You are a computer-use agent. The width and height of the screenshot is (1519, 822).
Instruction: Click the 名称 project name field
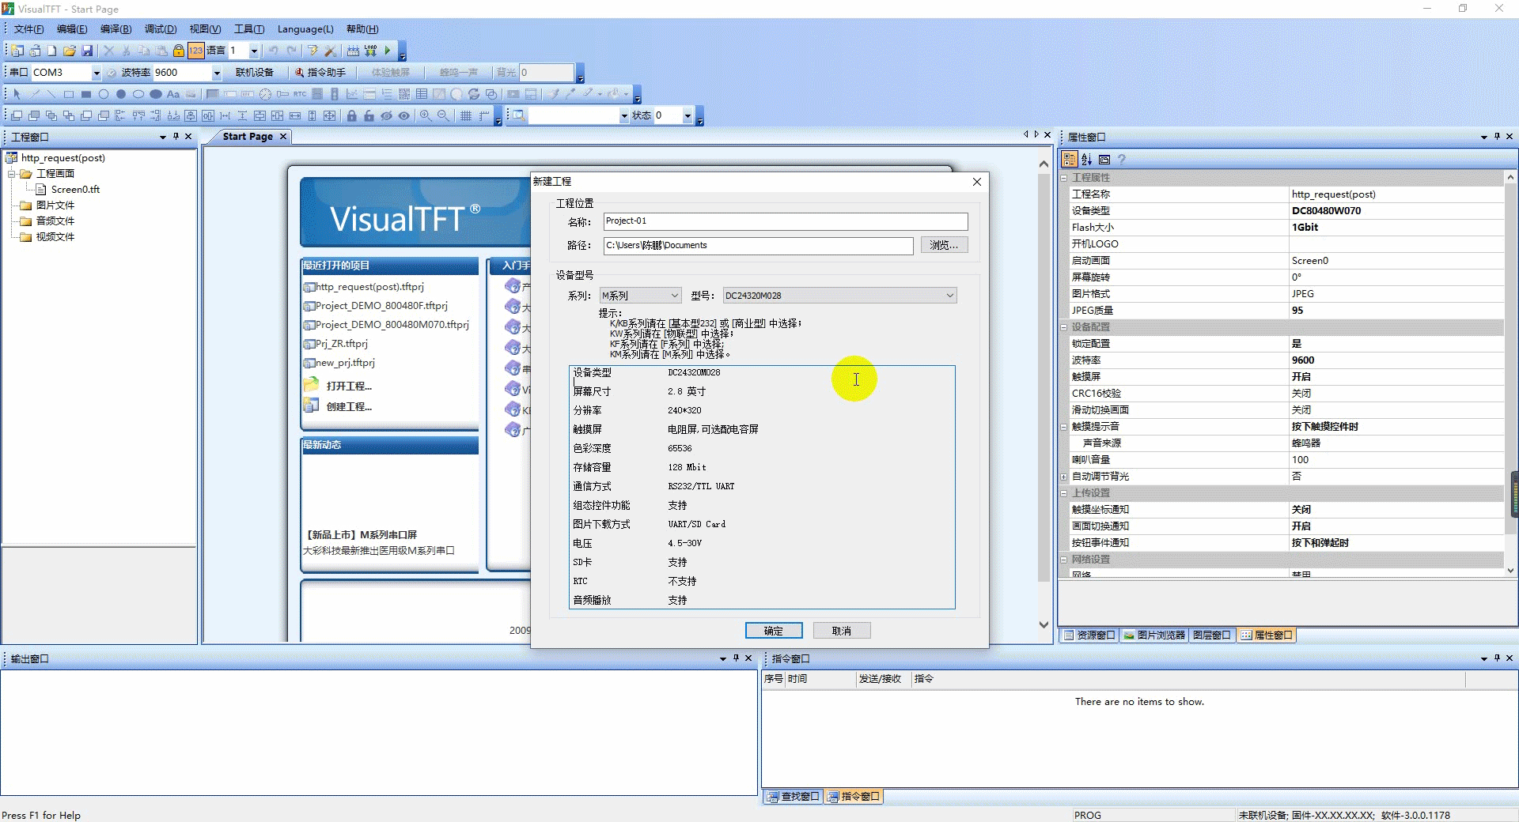785,221
